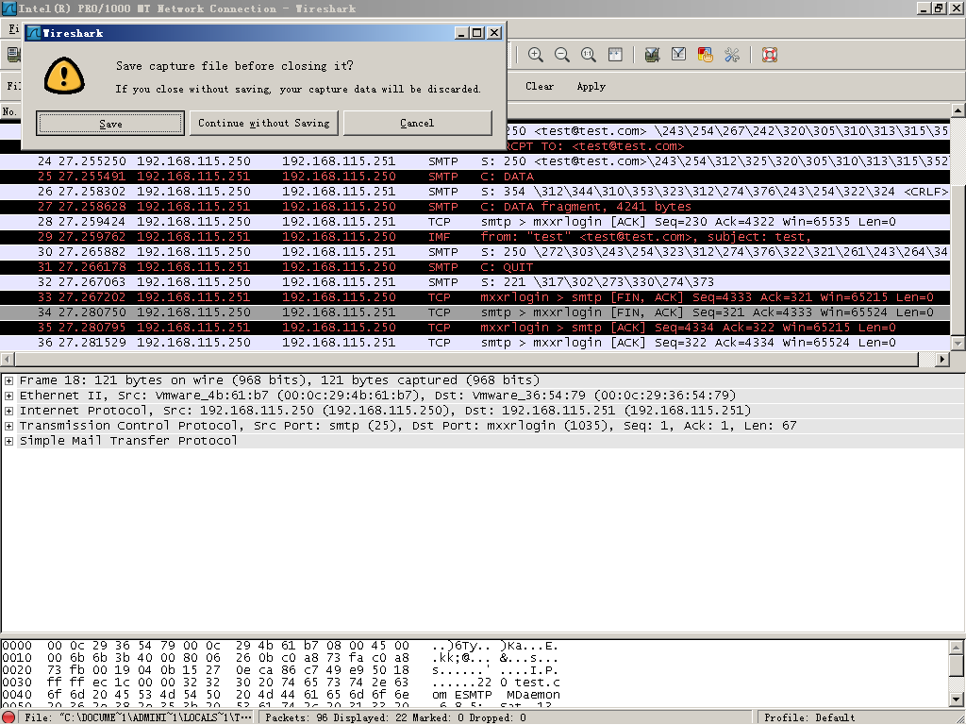Click the Zoom In magnifier icon

tap(536, 55)
